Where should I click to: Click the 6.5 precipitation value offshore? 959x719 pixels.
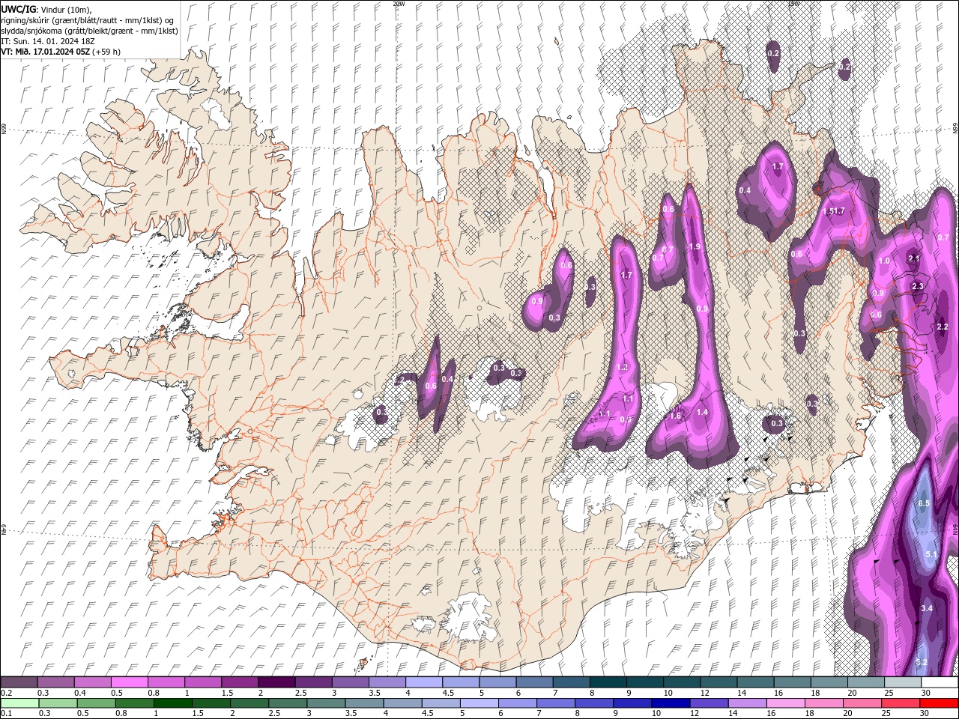pyautogui.click(x=923, y=503)
